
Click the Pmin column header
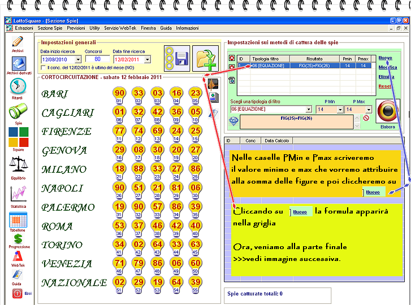coord(347,59)
